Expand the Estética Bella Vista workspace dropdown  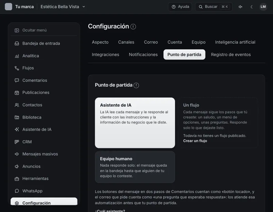tap(63, 7)
